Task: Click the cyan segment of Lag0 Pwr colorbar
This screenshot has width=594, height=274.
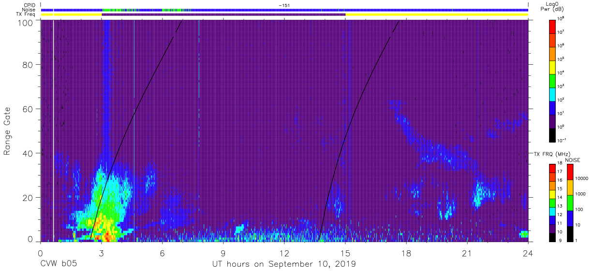Action: click(x=553, y=94)
